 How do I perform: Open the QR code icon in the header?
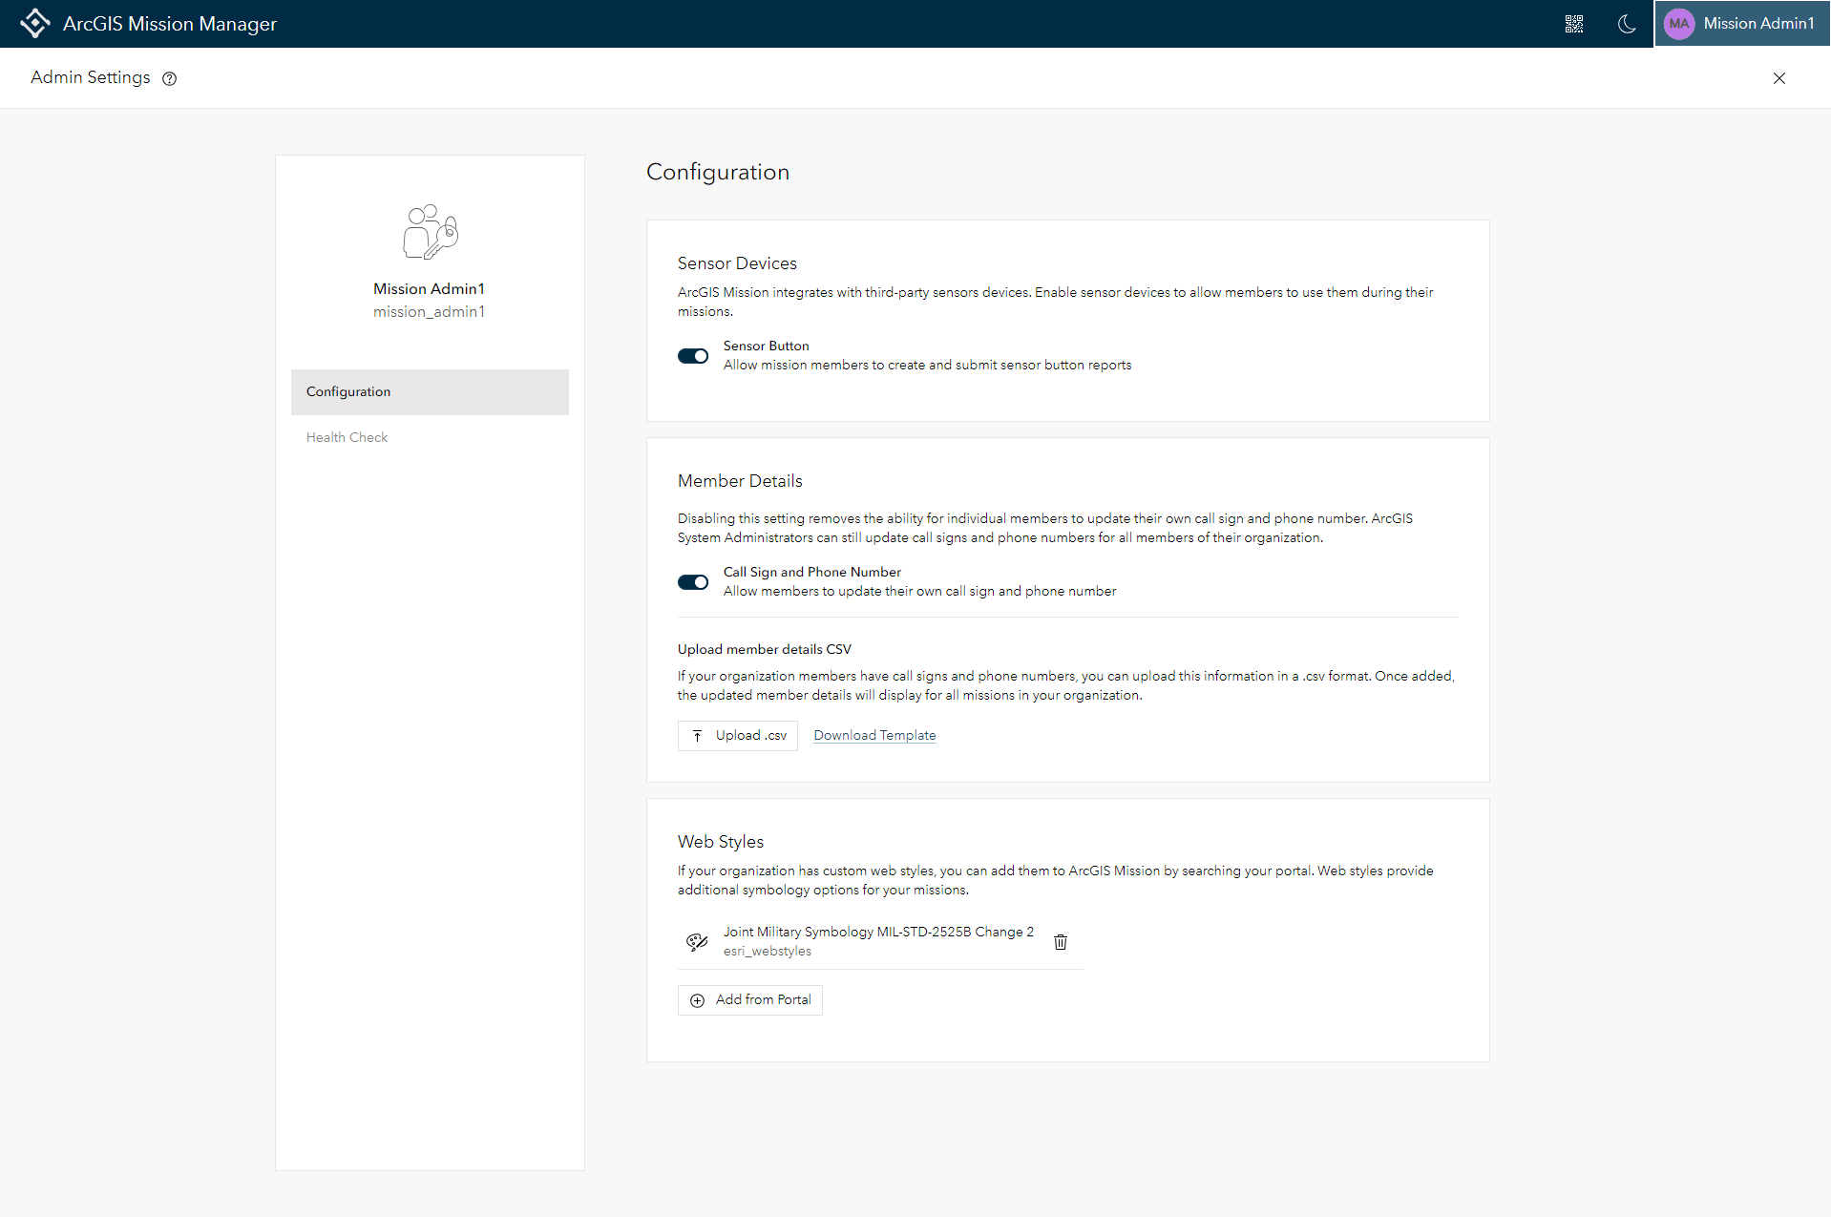1574,24
